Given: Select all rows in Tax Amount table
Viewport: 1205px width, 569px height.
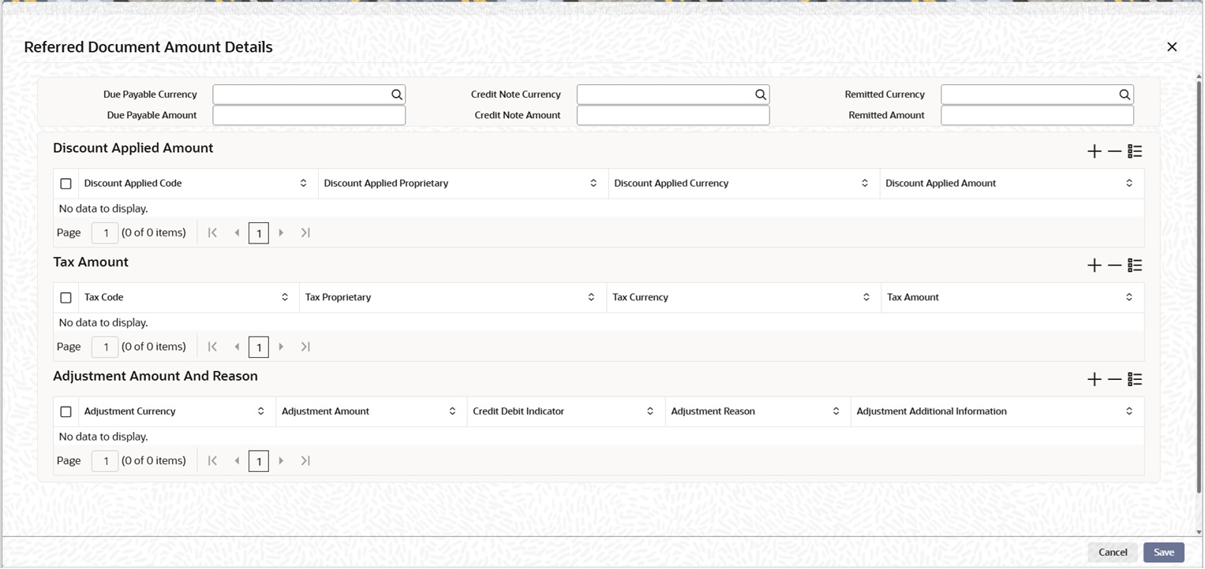Looking at the screenshot, I should [x=66, y=298].
